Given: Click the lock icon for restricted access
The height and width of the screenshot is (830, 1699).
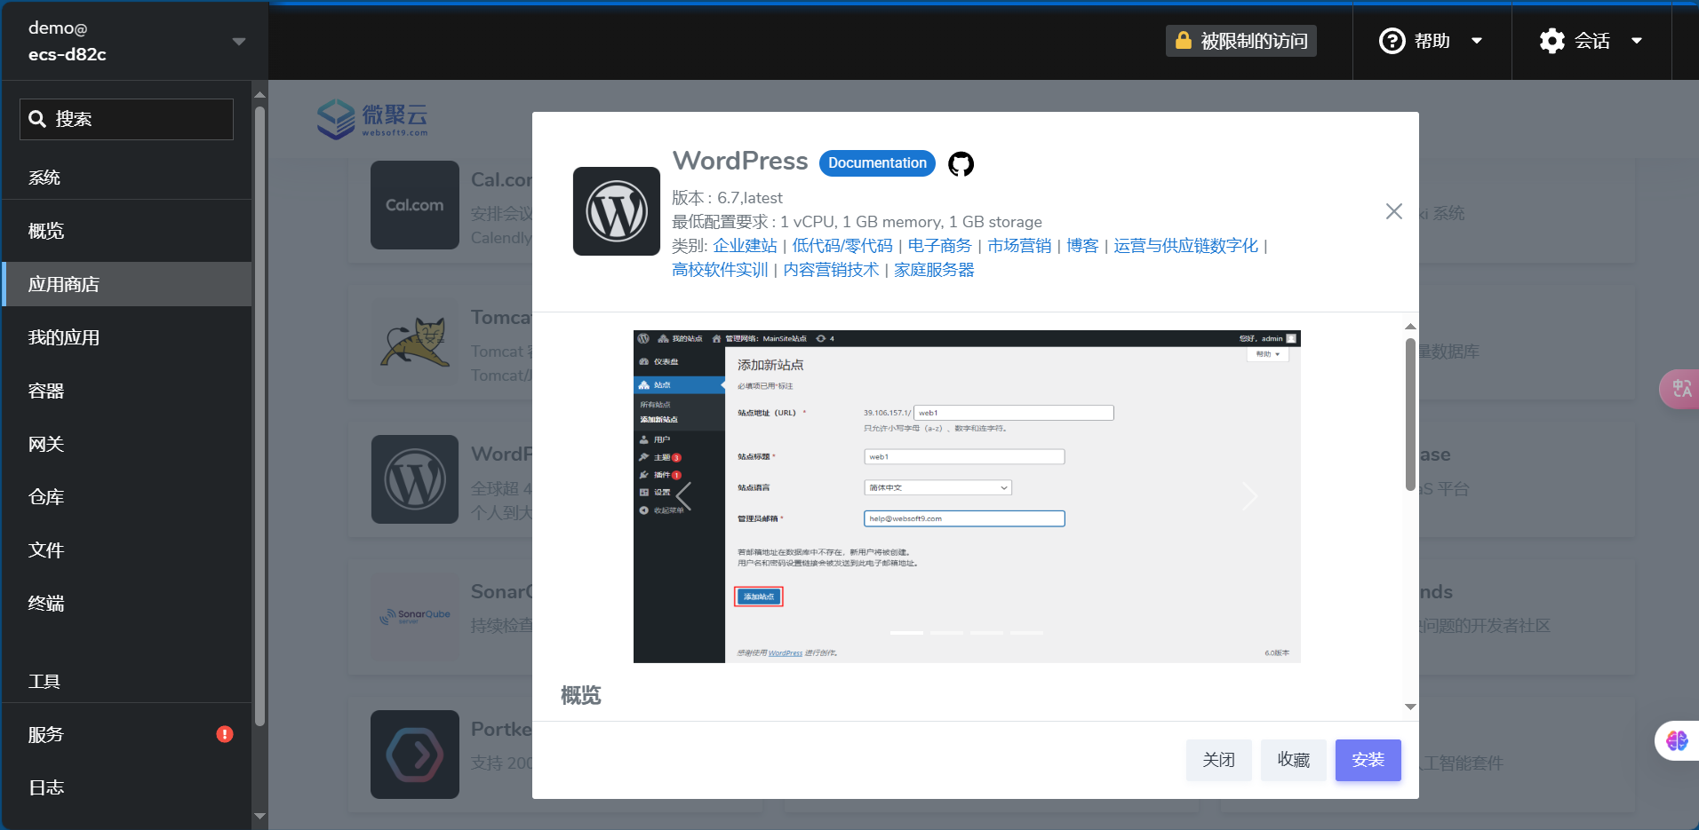Looking at the screenshot, I should [1183, 41].
